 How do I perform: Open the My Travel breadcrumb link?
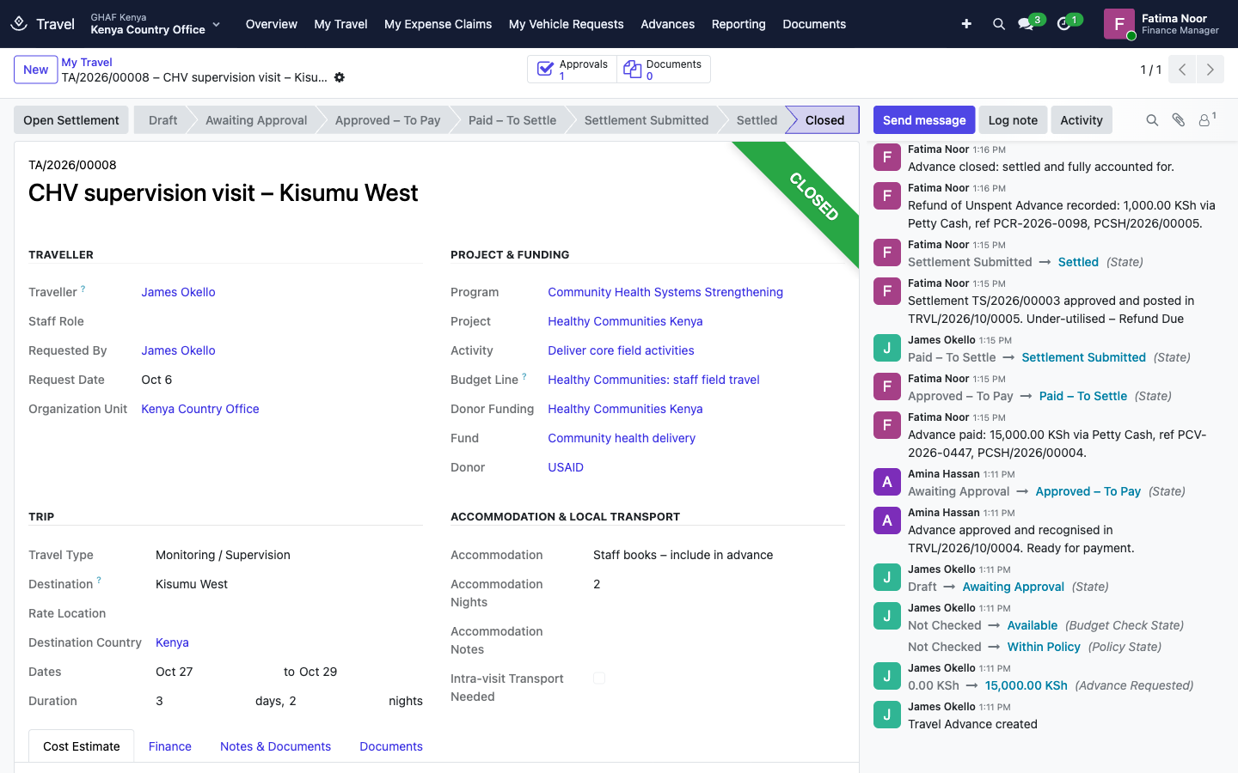pyautogui.click(x=87, y=62)
